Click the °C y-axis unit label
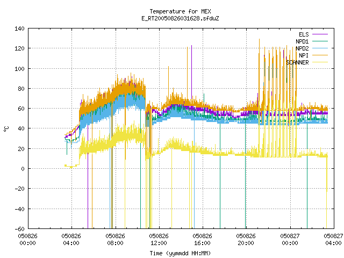The image size is (344, 258). point(6,129)
